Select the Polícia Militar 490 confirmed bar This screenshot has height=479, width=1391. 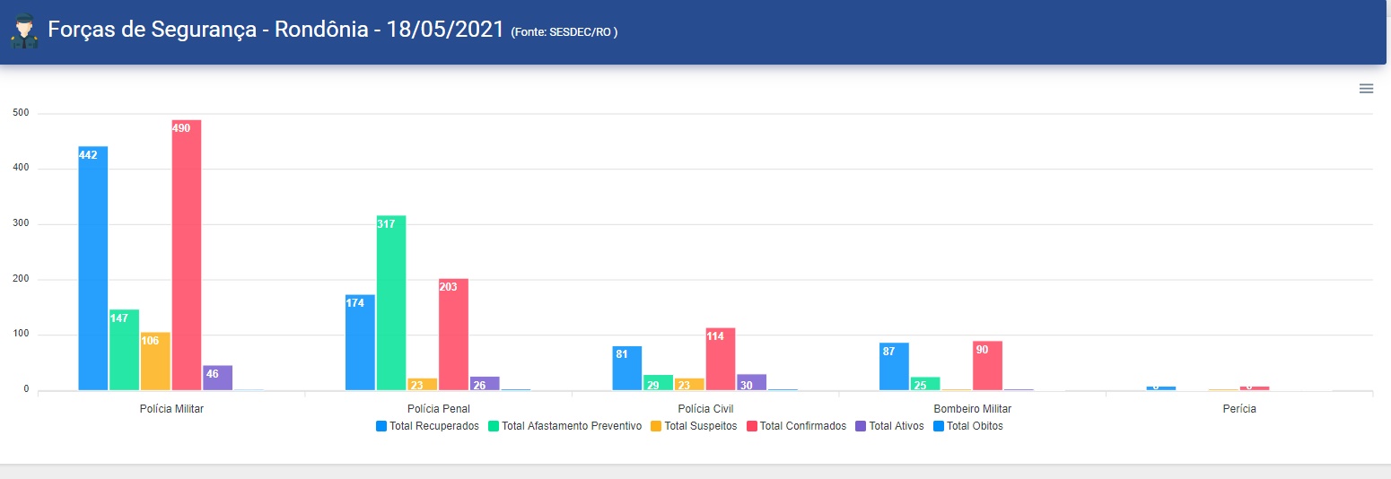click(187, 256)
